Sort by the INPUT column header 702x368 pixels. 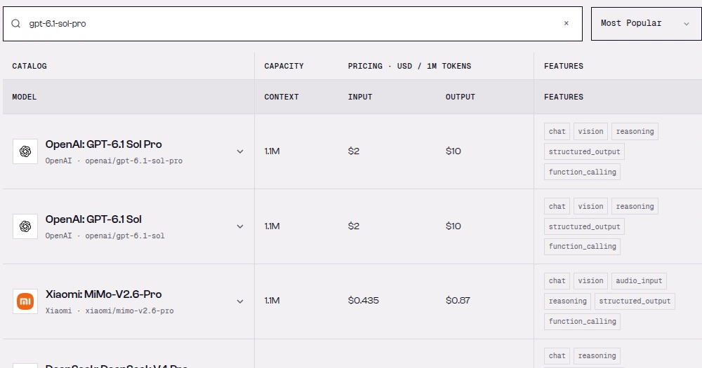[360, 97]
